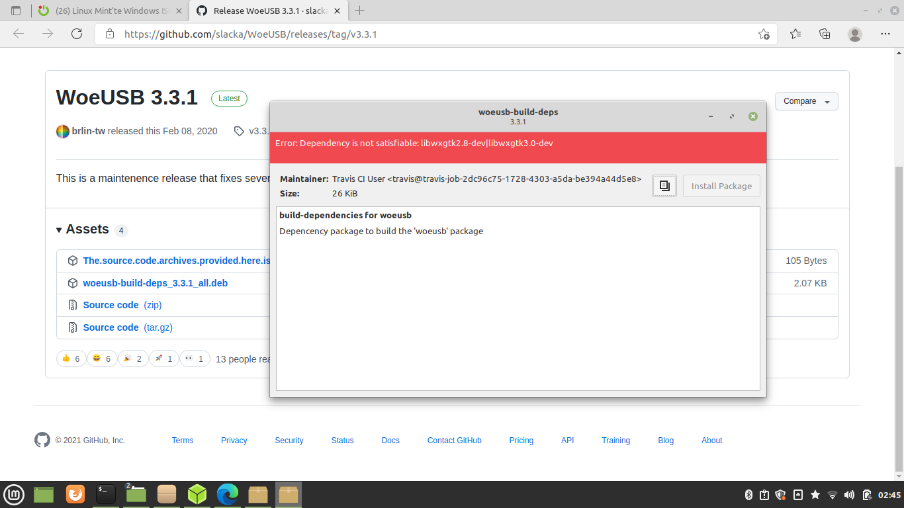Toggle the party popper reaction
The height and width of the screenshot is (508, 904).
(133, 359)
